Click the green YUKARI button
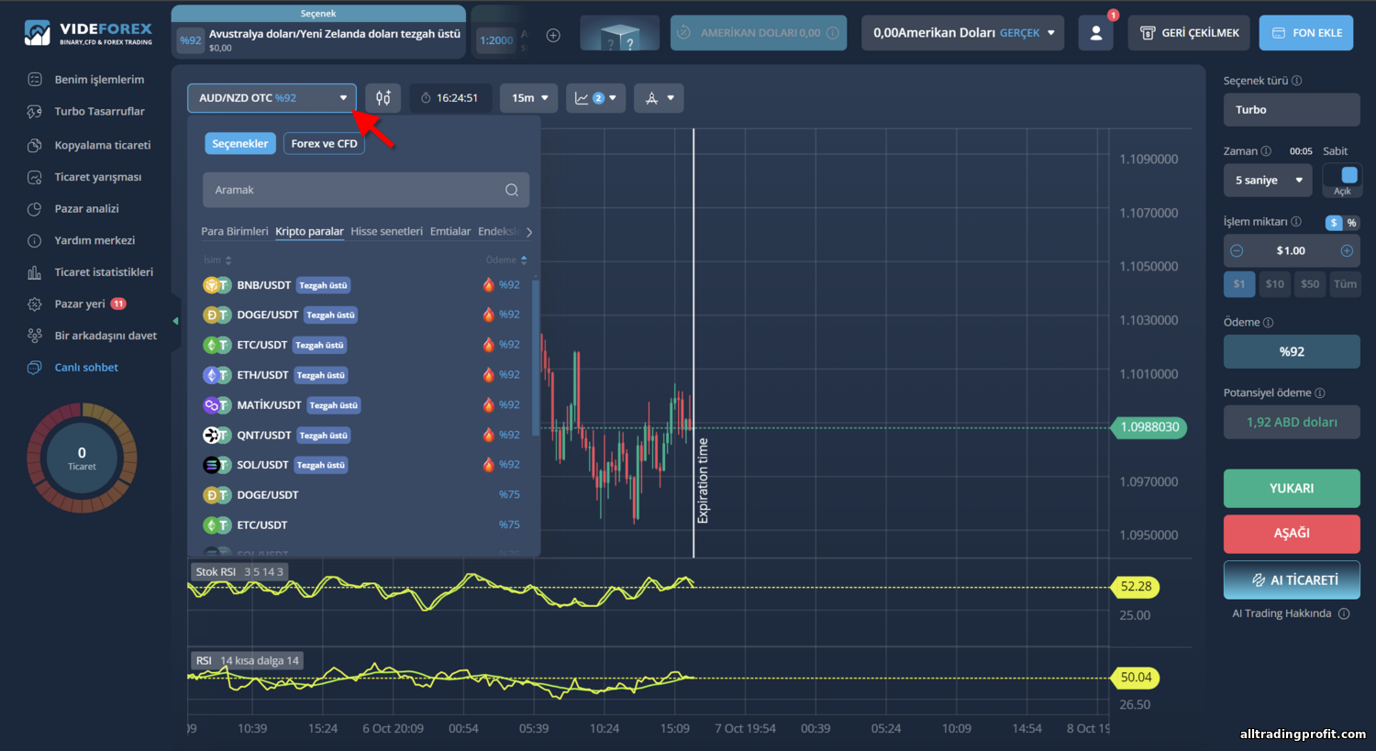Screen dimensions: 1376x751 point(1292,489)
